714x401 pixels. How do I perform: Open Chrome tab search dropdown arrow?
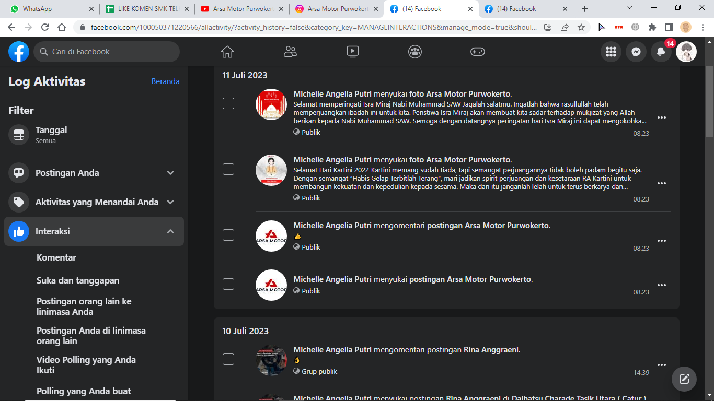pyautogui.click(x=629, y=8)
